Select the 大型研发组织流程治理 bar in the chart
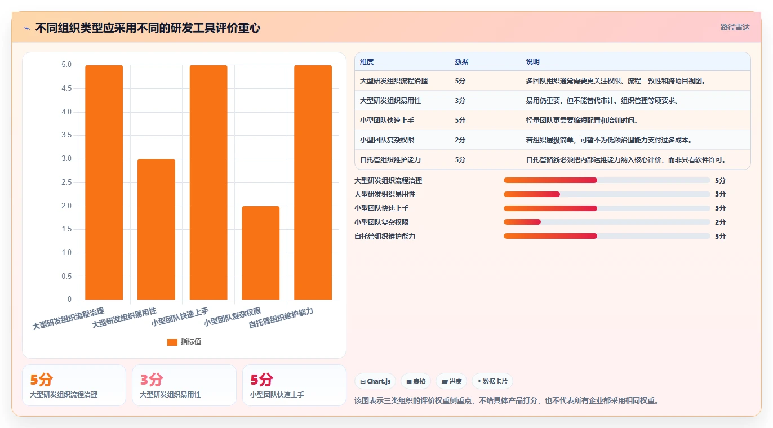773x428 pixels. coord(104,182)
